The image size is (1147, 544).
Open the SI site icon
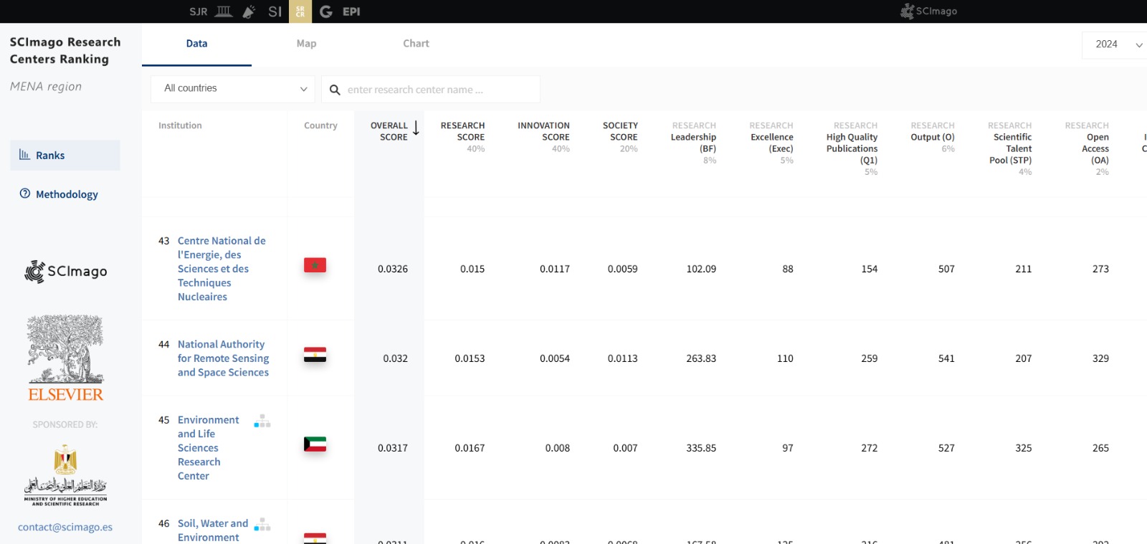coord(275,11)
